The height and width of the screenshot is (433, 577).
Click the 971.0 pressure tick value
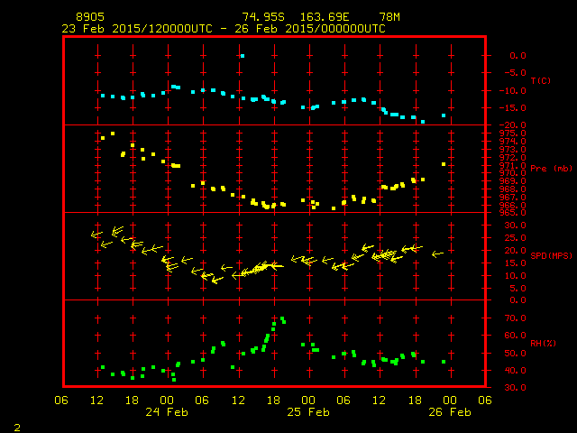click(x=513, y=165)
